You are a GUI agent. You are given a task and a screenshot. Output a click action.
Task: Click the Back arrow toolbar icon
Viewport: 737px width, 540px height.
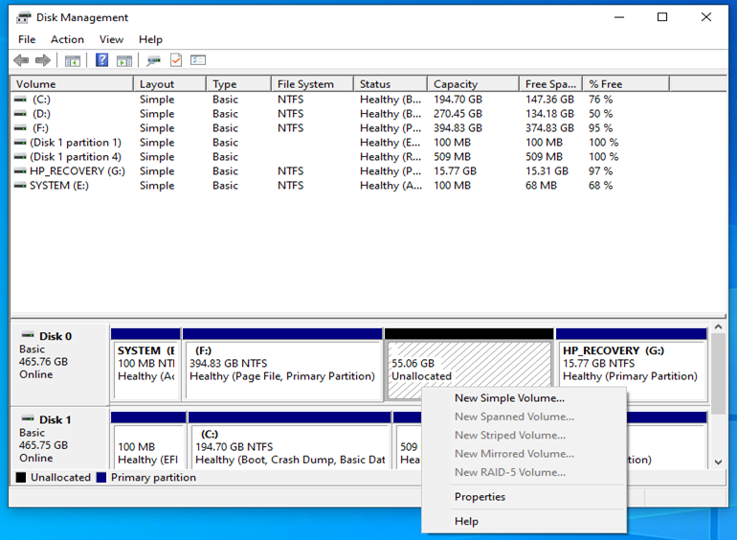point(21,60)
